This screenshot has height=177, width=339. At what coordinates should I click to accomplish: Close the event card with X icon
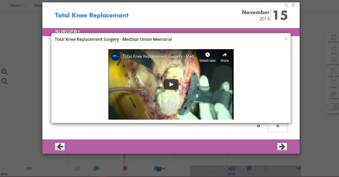[x=293, y=5]
